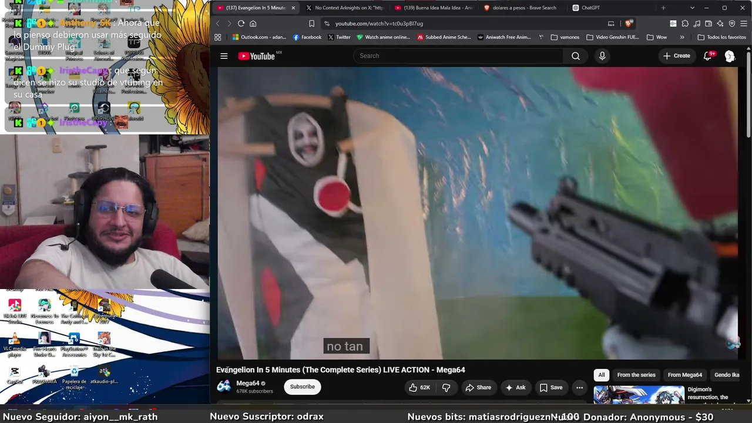The height and width of the screenshot is (423, 752).
Task: Expand hidden bookmarks with the chevron
Action: 682,37
